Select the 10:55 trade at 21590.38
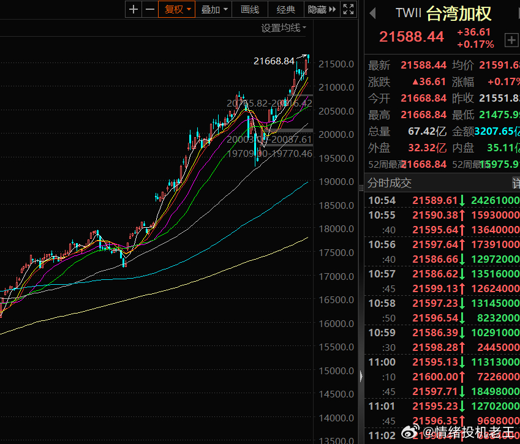 [x=442, y=215]
